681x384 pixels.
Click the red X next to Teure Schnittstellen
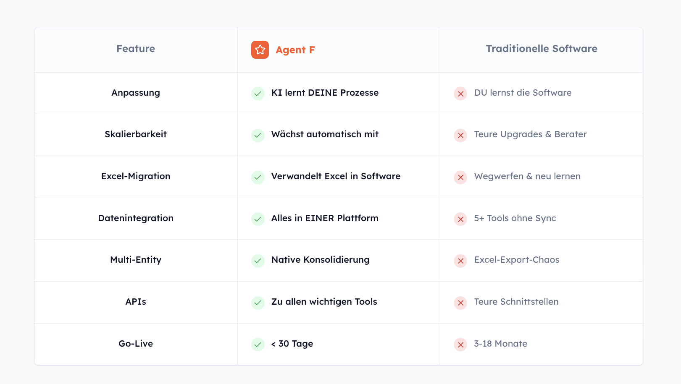click(x=460, y=303)
